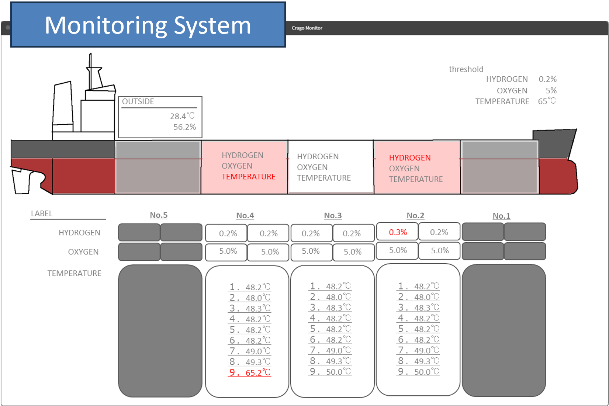Open the No.2 hold heading link

[x=415, y=215]
